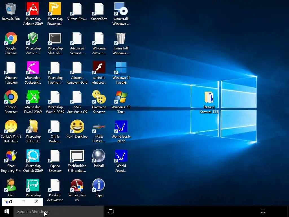Select the Google Chrome shortcut
This screenshot has width=289, height=217.
11,43
